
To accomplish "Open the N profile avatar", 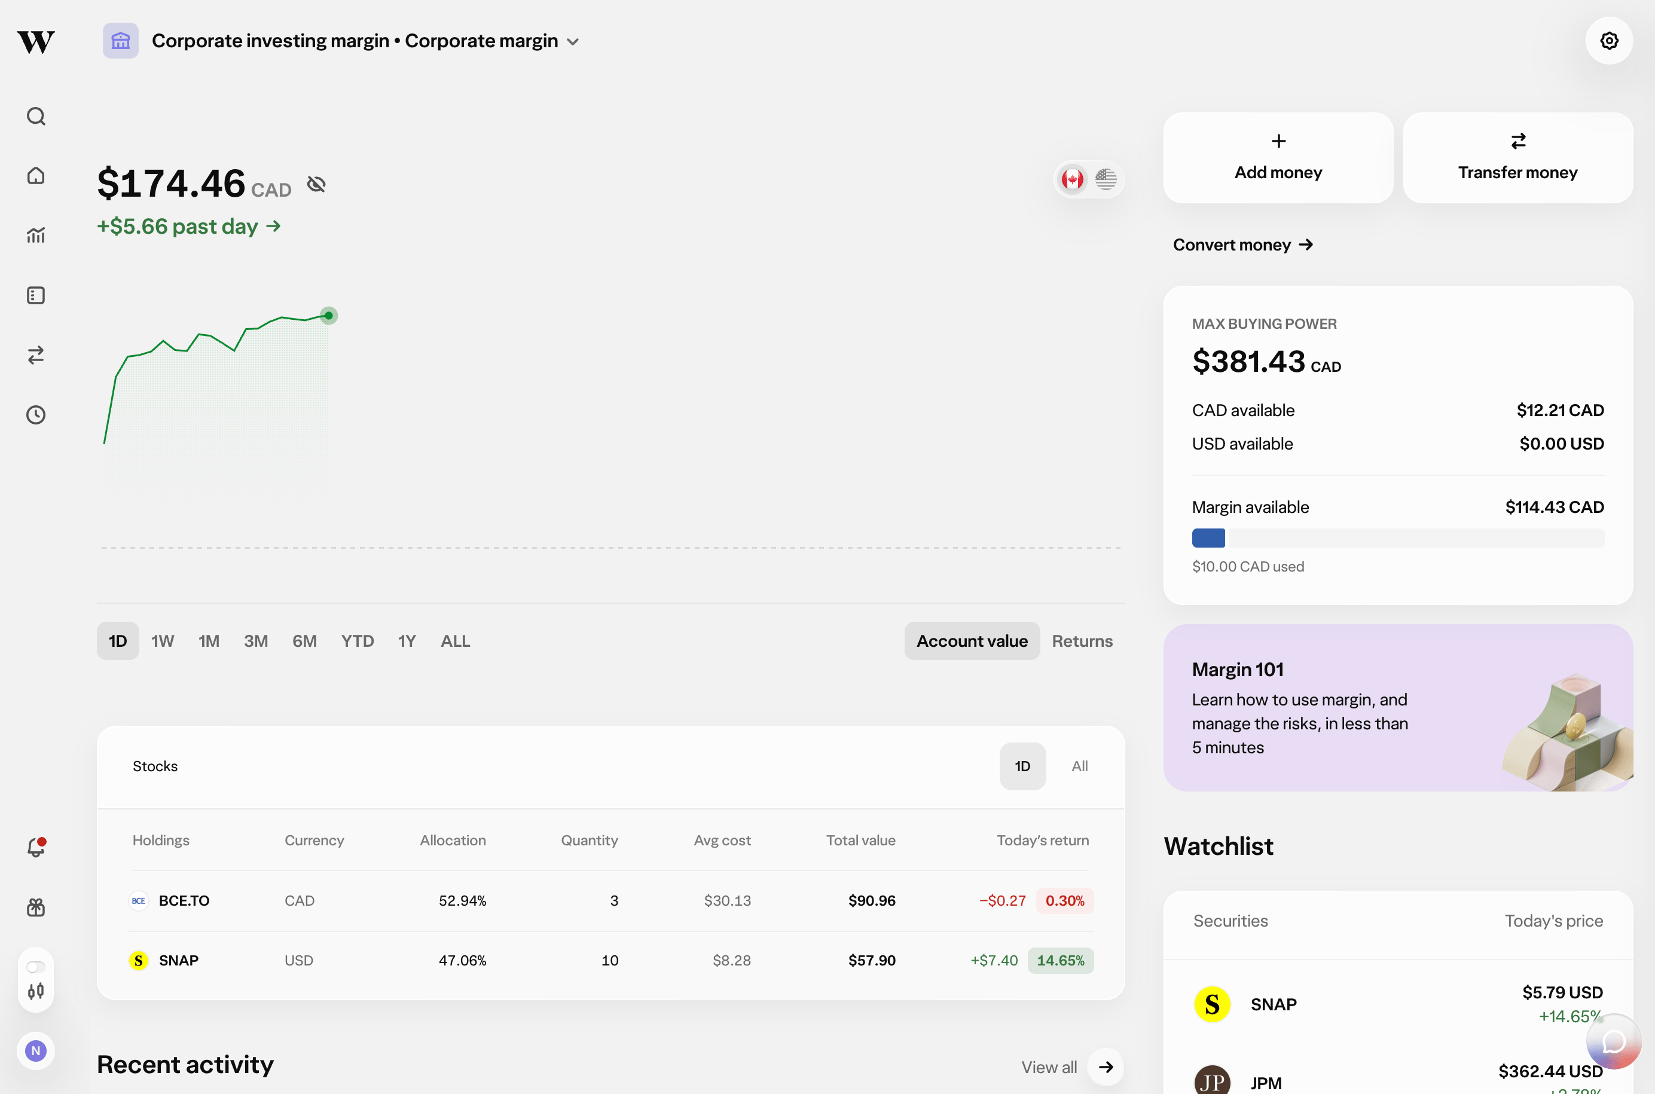I will point(36,1051).
